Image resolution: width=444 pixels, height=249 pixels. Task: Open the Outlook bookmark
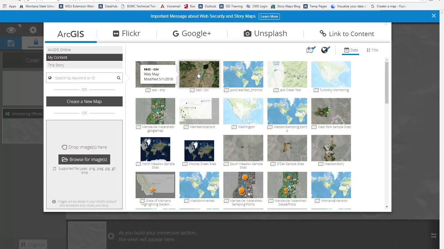point(207,6)
